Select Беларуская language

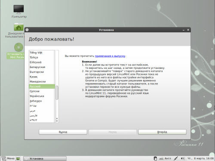click(x=42, y=67)
